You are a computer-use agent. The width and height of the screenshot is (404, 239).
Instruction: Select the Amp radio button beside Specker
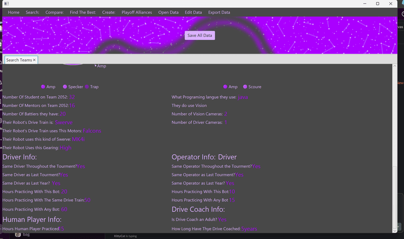pyautogui.click(x=43, y=87)
